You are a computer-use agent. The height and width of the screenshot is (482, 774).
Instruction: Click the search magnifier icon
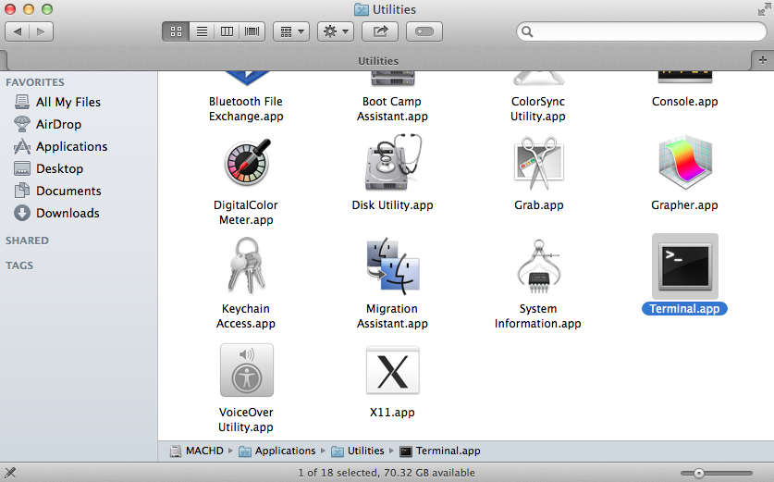(527, 31)
